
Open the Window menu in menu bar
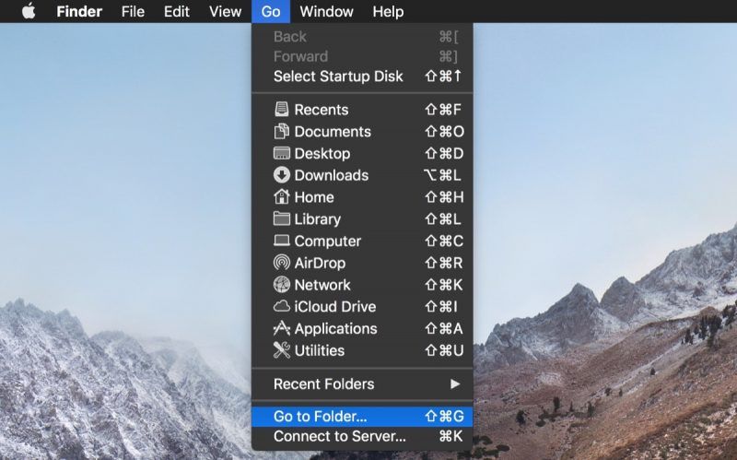click(x=326, y=12)
